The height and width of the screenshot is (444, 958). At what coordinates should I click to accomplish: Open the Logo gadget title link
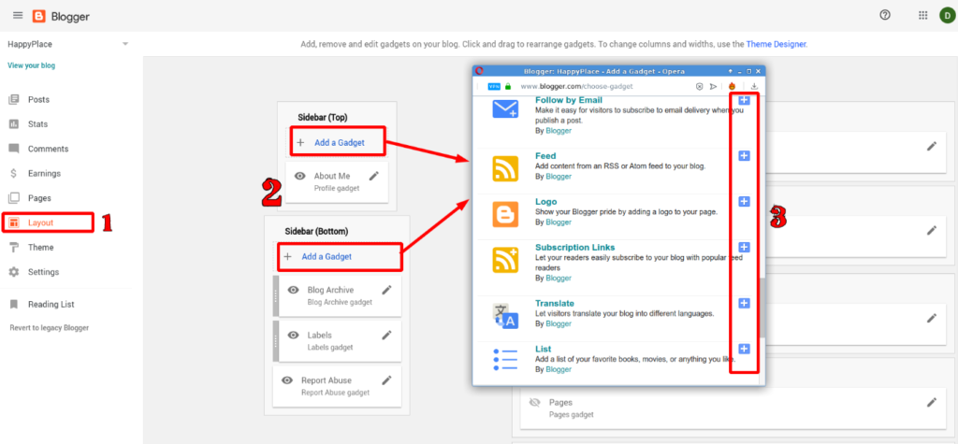click(x=545, y=202)
